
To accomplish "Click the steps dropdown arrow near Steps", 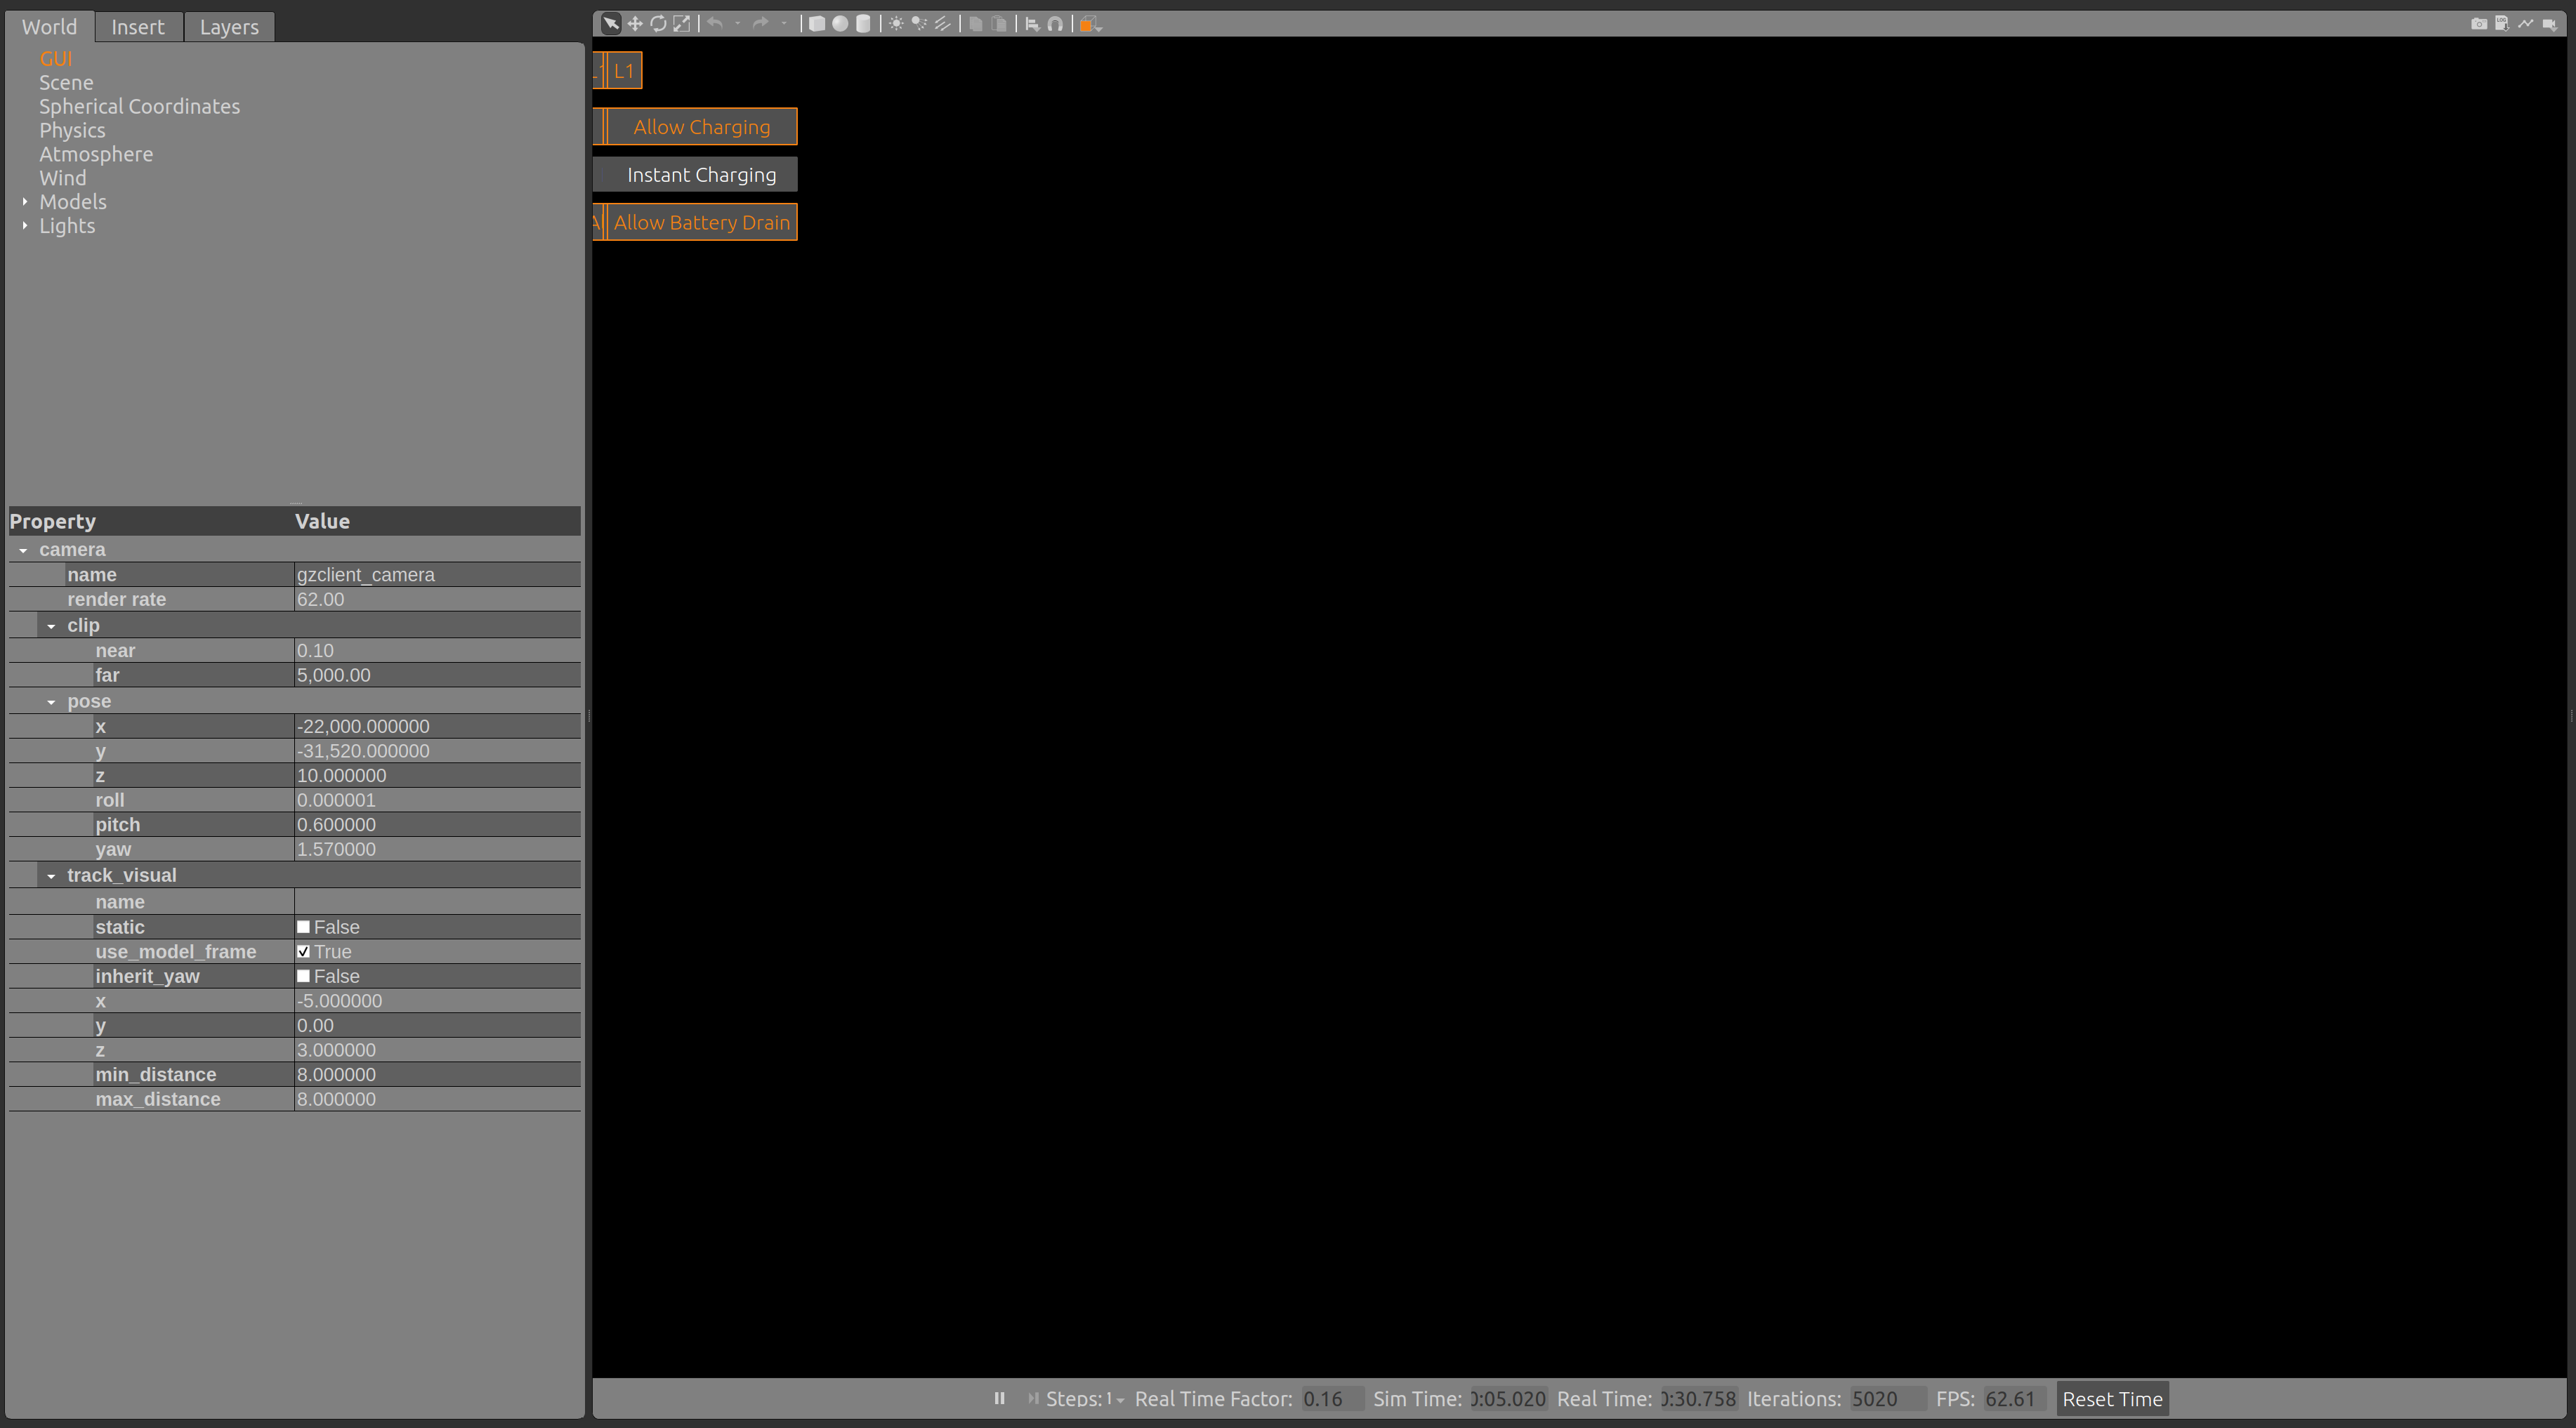I will [x=1122, y=1400].
